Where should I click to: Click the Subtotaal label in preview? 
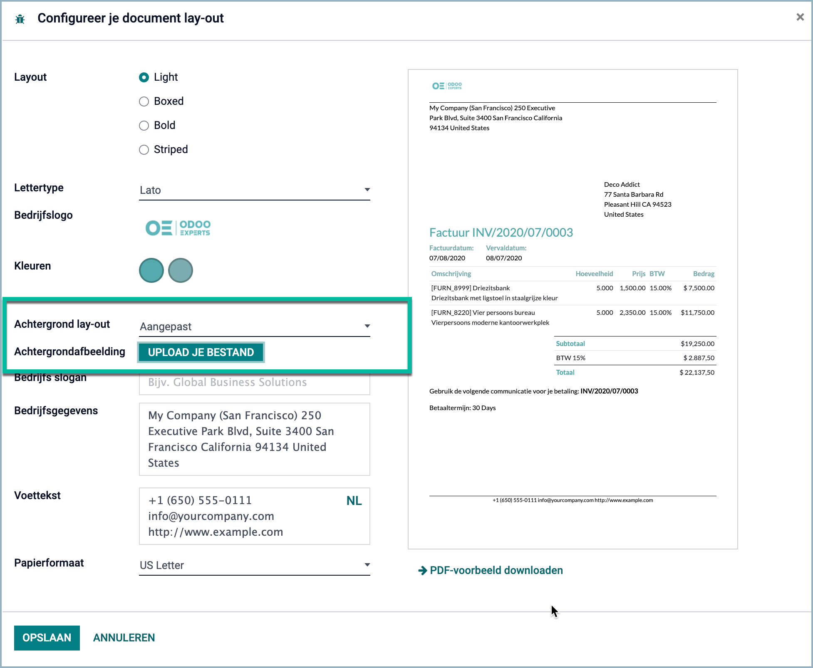tap(570, 344)
